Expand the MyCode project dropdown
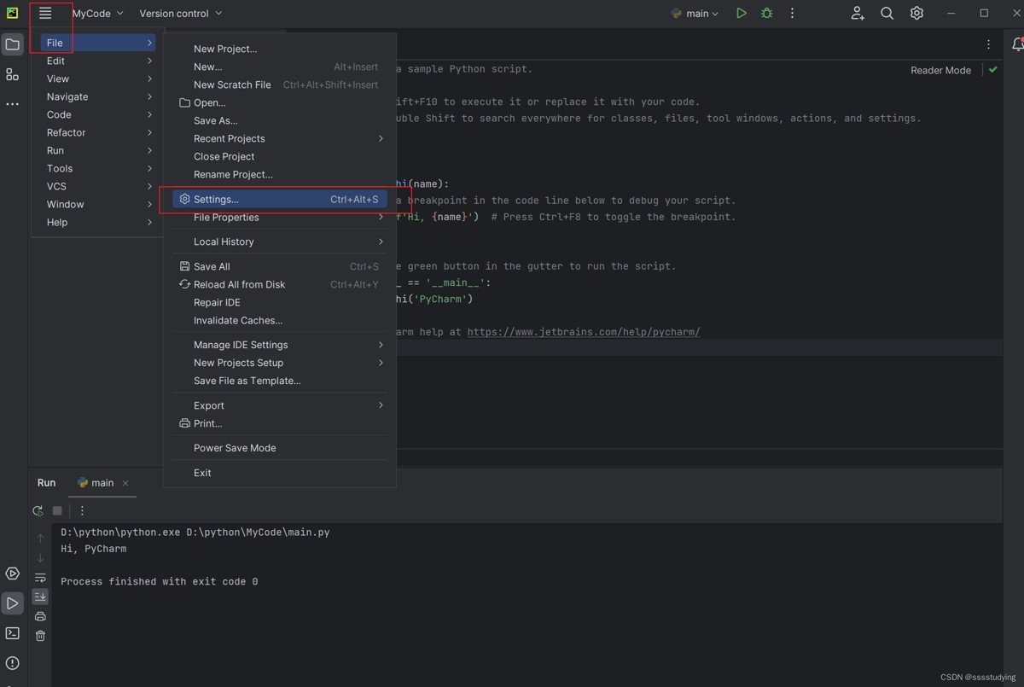This screenshot has height=687, width=1024. point(97,14)
